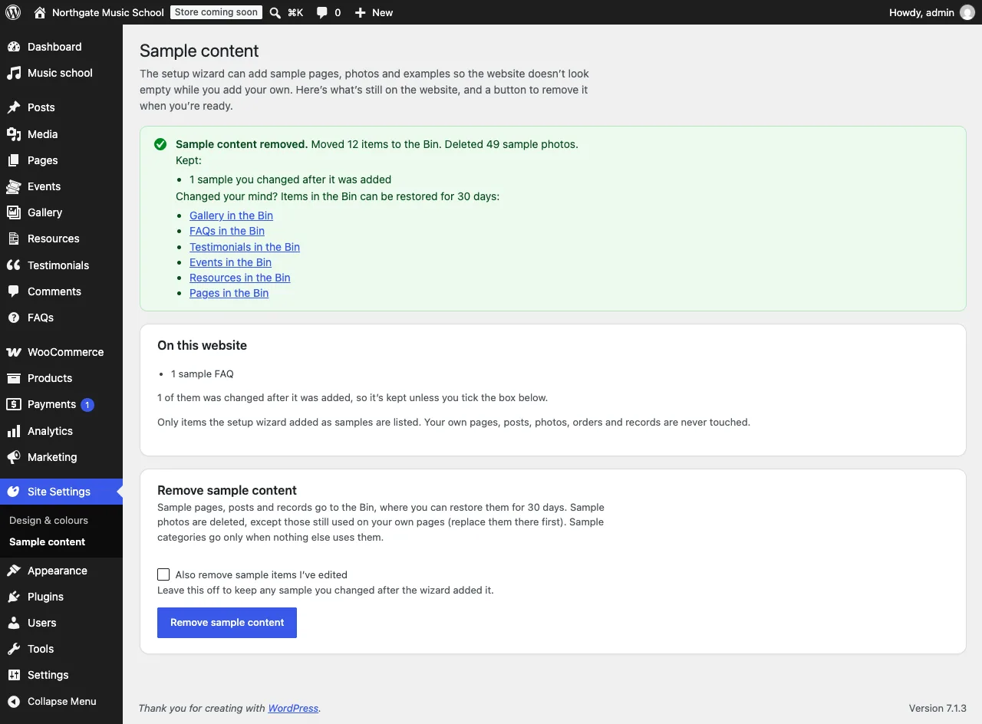Viewport: 982px width, 724px height.
Task: Open the 'Events in the Bin' link
Action: 230,262
